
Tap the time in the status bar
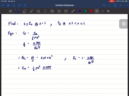coord(3,1)
